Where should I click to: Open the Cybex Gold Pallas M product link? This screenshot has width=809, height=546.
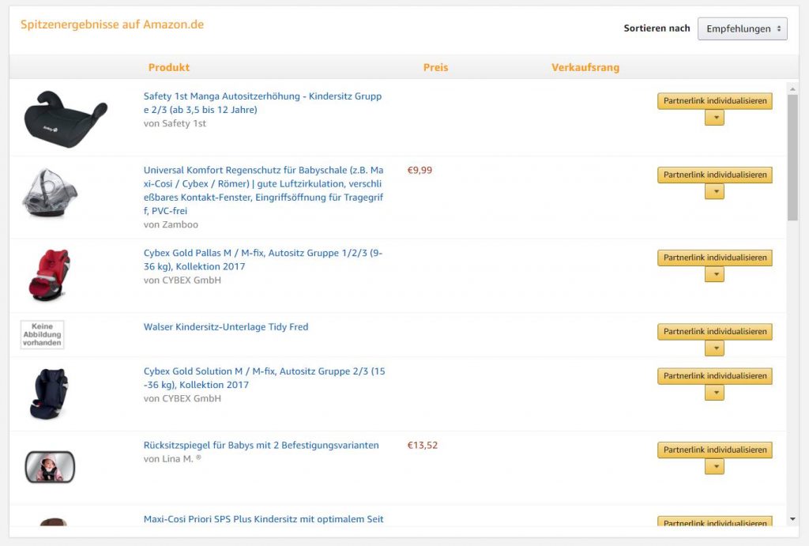tap(262, 260)
